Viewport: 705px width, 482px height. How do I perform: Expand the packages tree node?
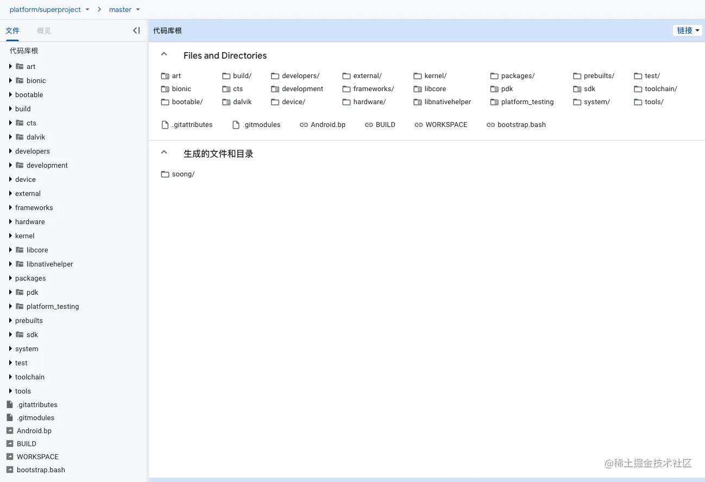[10, 278]
